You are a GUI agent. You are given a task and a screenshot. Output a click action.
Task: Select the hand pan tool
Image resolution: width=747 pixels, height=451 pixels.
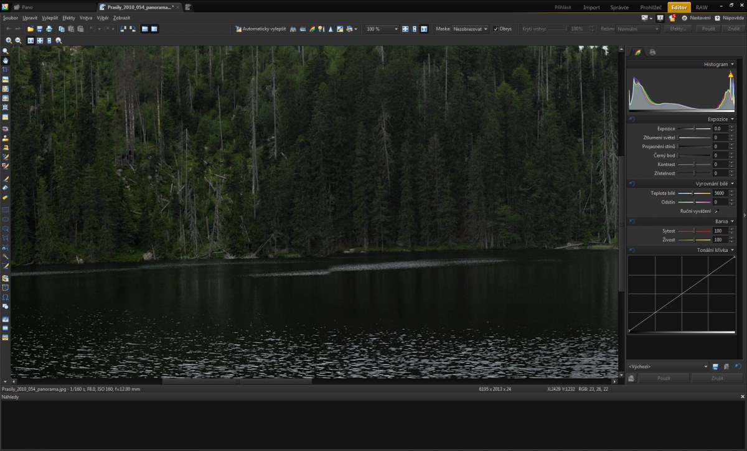coord(6,60)
